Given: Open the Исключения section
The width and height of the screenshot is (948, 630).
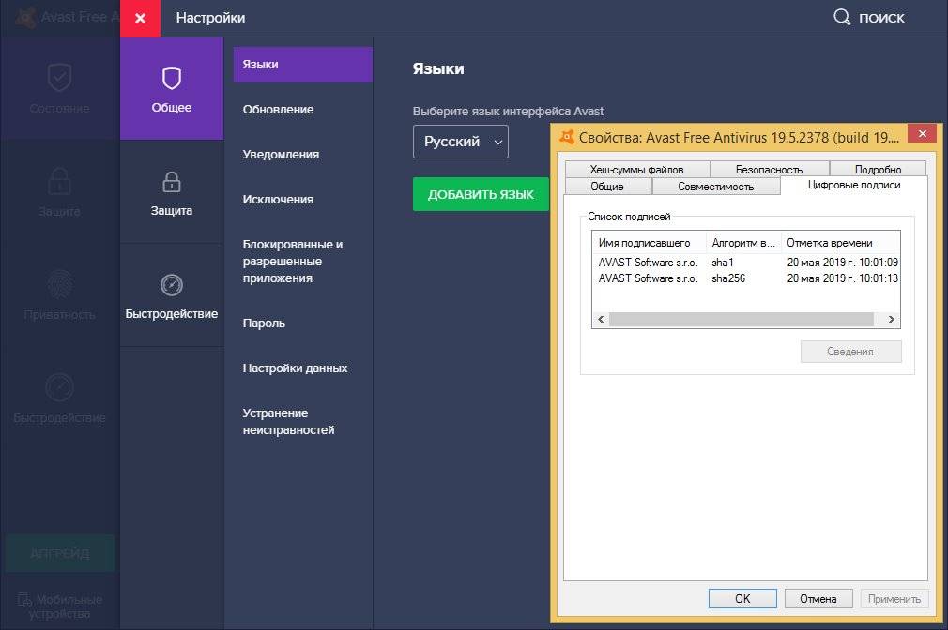Looking at the screenshot, I should [278, 200].
